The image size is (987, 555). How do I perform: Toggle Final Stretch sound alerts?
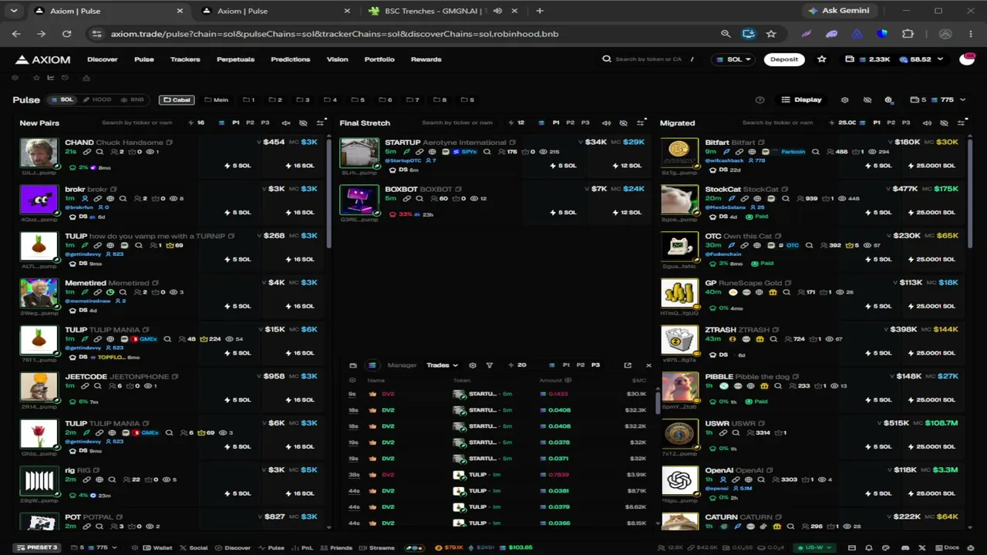coord(606,123)
